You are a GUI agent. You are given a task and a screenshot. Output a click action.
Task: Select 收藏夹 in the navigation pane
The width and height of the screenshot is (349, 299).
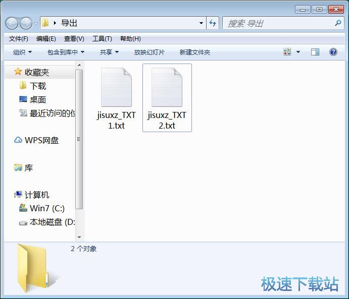[37, 73]
